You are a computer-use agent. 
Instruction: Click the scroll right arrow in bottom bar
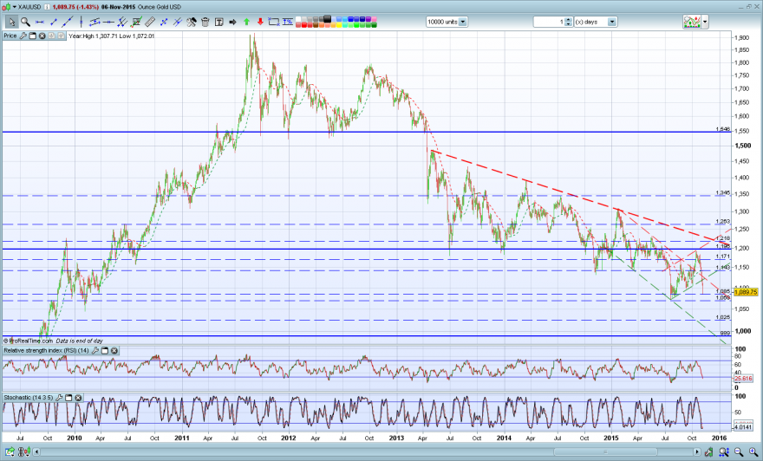698,452
